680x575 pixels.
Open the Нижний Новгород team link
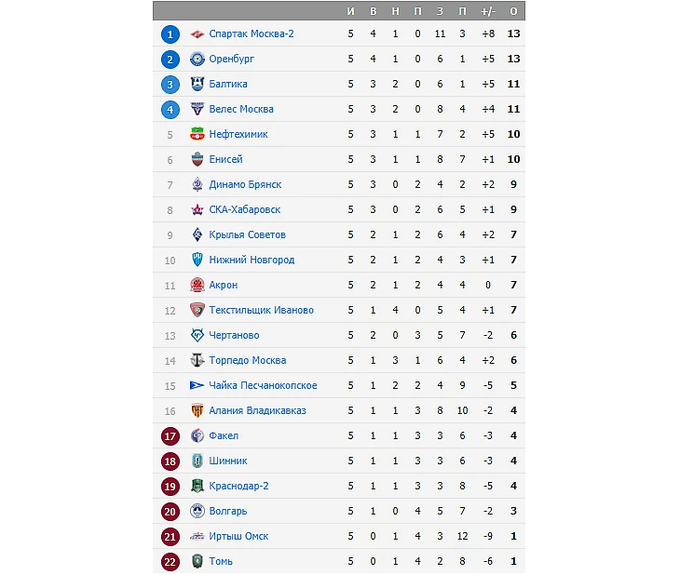tap(252, 261)
